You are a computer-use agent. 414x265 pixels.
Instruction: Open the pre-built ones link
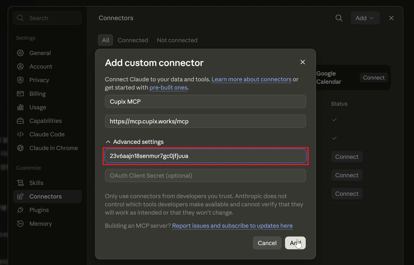(x=168, y=88)
